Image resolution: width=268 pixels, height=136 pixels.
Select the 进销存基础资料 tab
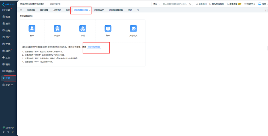81,10
